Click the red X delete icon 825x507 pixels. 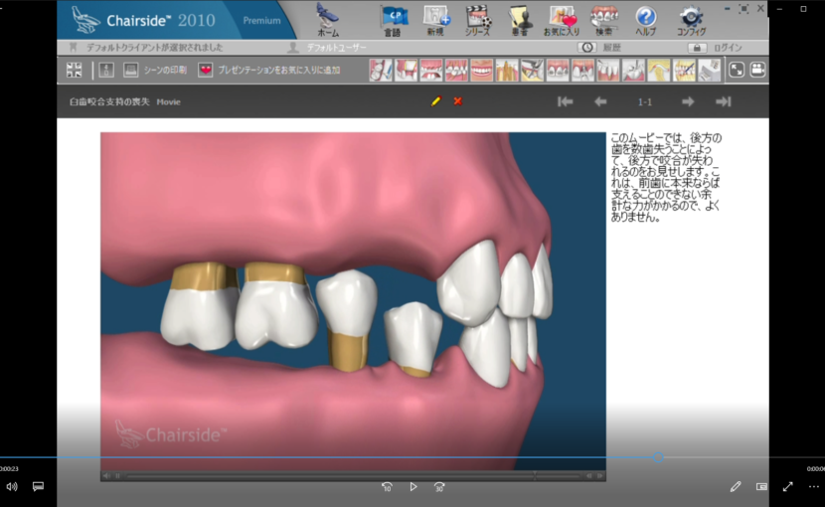click(458, 101)
